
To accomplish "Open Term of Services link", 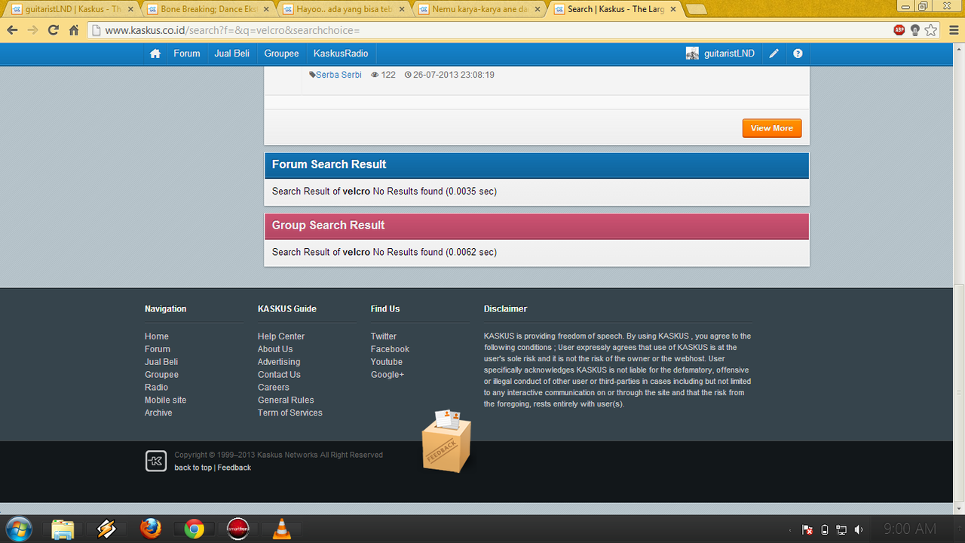I will point(290,413).
